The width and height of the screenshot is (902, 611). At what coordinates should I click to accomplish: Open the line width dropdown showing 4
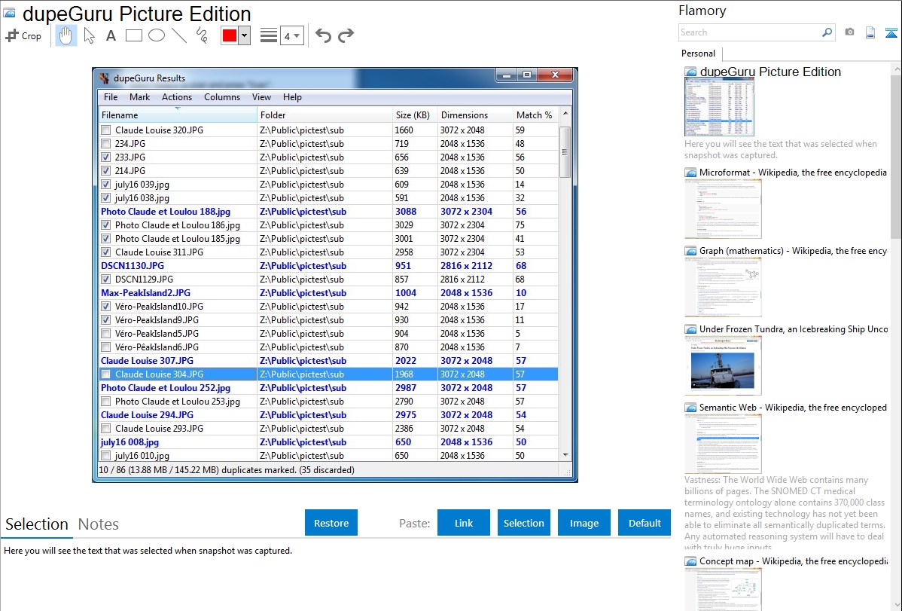(291, 35)
